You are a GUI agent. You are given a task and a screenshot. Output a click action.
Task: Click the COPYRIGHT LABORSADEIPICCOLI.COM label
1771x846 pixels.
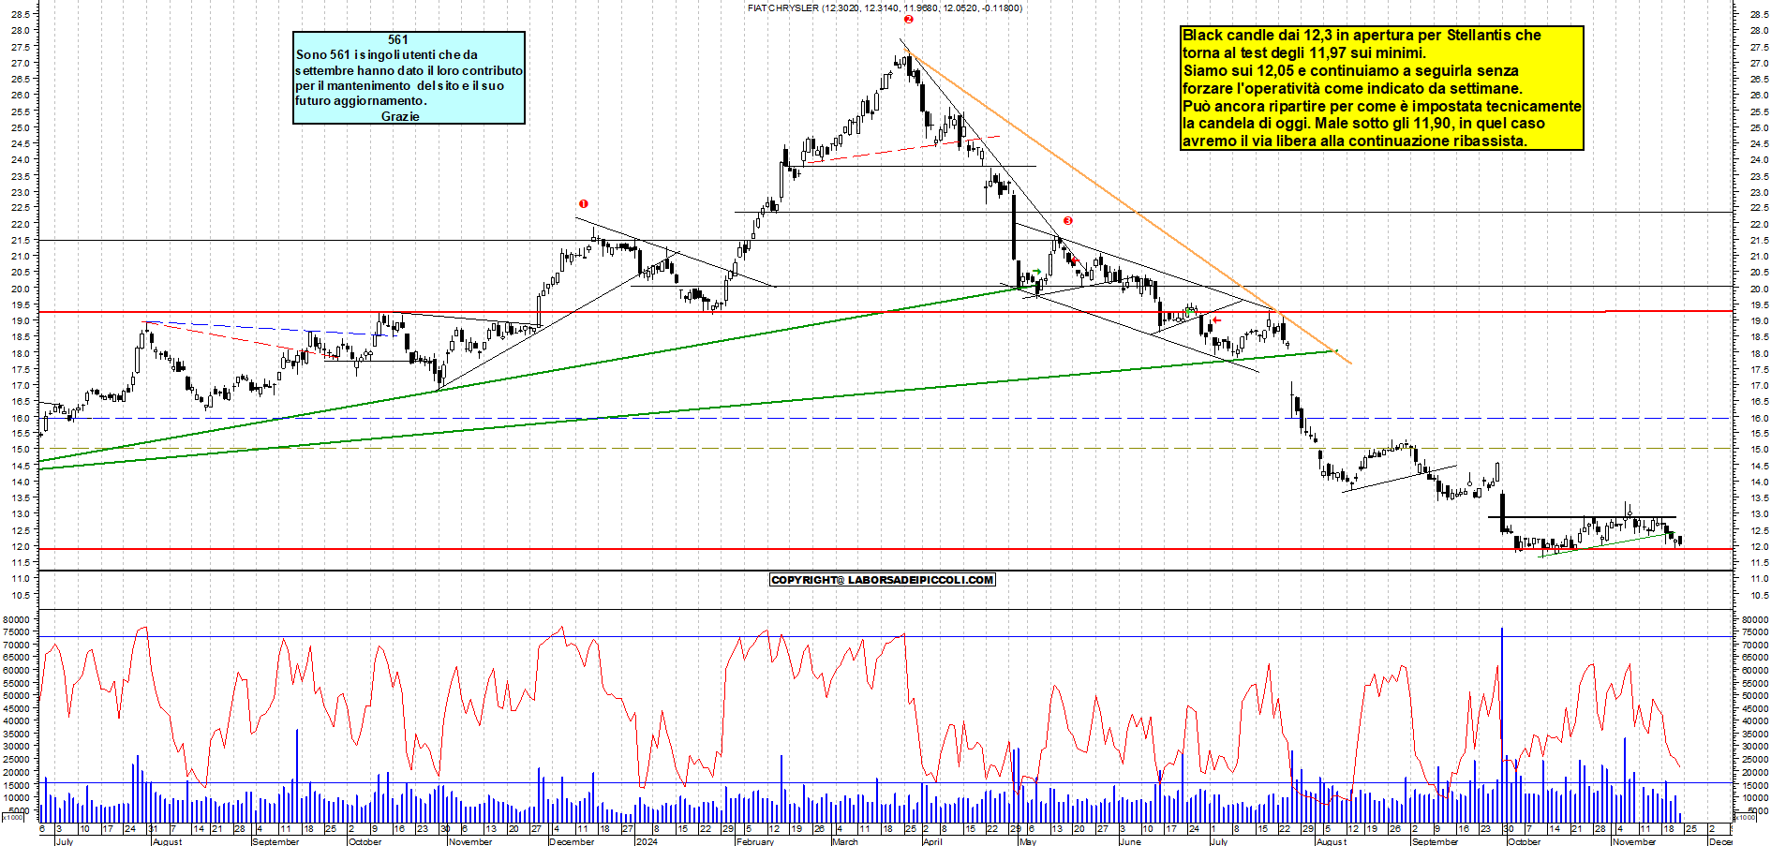pyautogui.click(x=882, y=580)
